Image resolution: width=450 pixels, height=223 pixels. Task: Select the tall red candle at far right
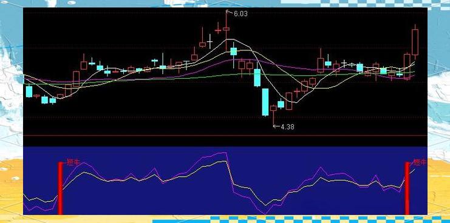[415, 42]
